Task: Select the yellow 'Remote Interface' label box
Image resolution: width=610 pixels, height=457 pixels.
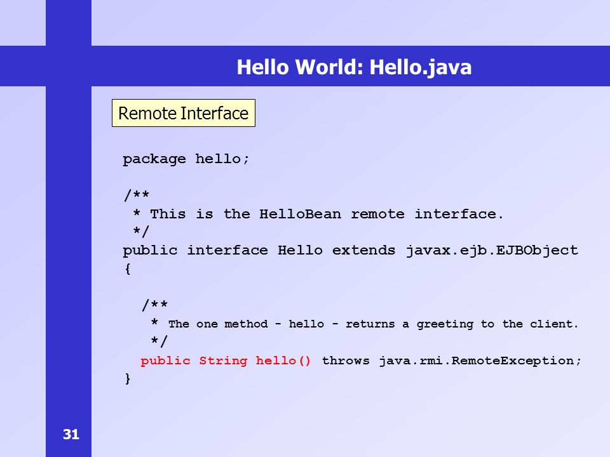Action: (x=184, y=113)
